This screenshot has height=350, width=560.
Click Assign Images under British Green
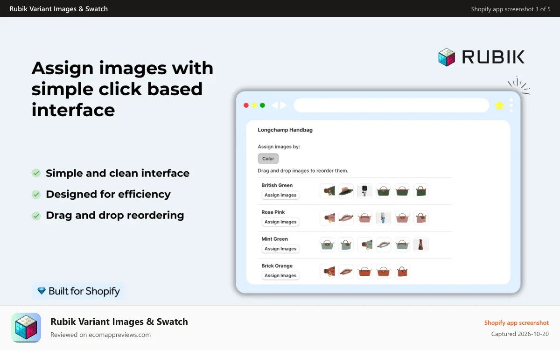[x=280, y=195]
